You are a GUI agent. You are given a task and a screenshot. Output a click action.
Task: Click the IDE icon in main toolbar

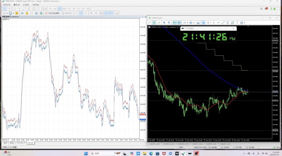coord(22,13)
